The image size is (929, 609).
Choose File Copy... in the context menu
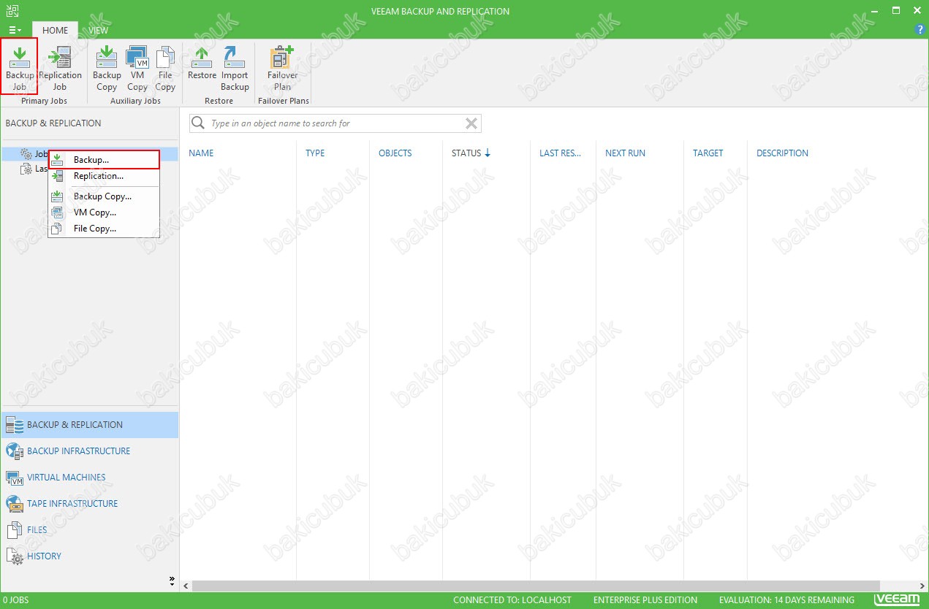pyautogui.click(x=104, y=229)
